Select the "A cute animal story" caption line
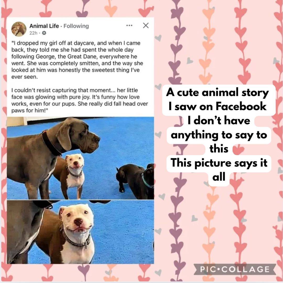283x283 pixels. 217,92
